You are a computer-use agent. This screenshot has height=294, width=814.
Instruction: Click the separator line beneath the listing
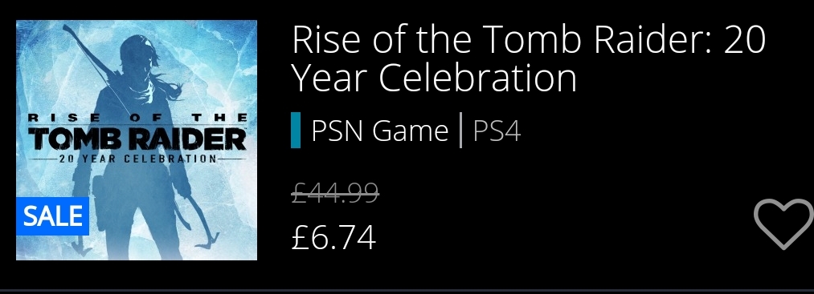pyautogui.click(x=407, y=290)
